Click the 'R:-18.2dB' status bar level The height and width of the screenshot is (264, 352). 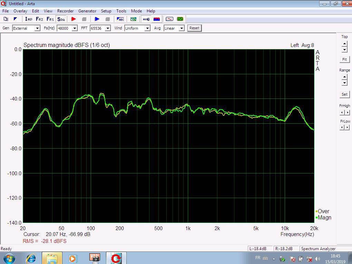(x=284, y=249)
